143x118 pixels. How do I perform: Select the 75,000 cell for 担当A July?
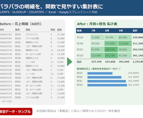97,37
